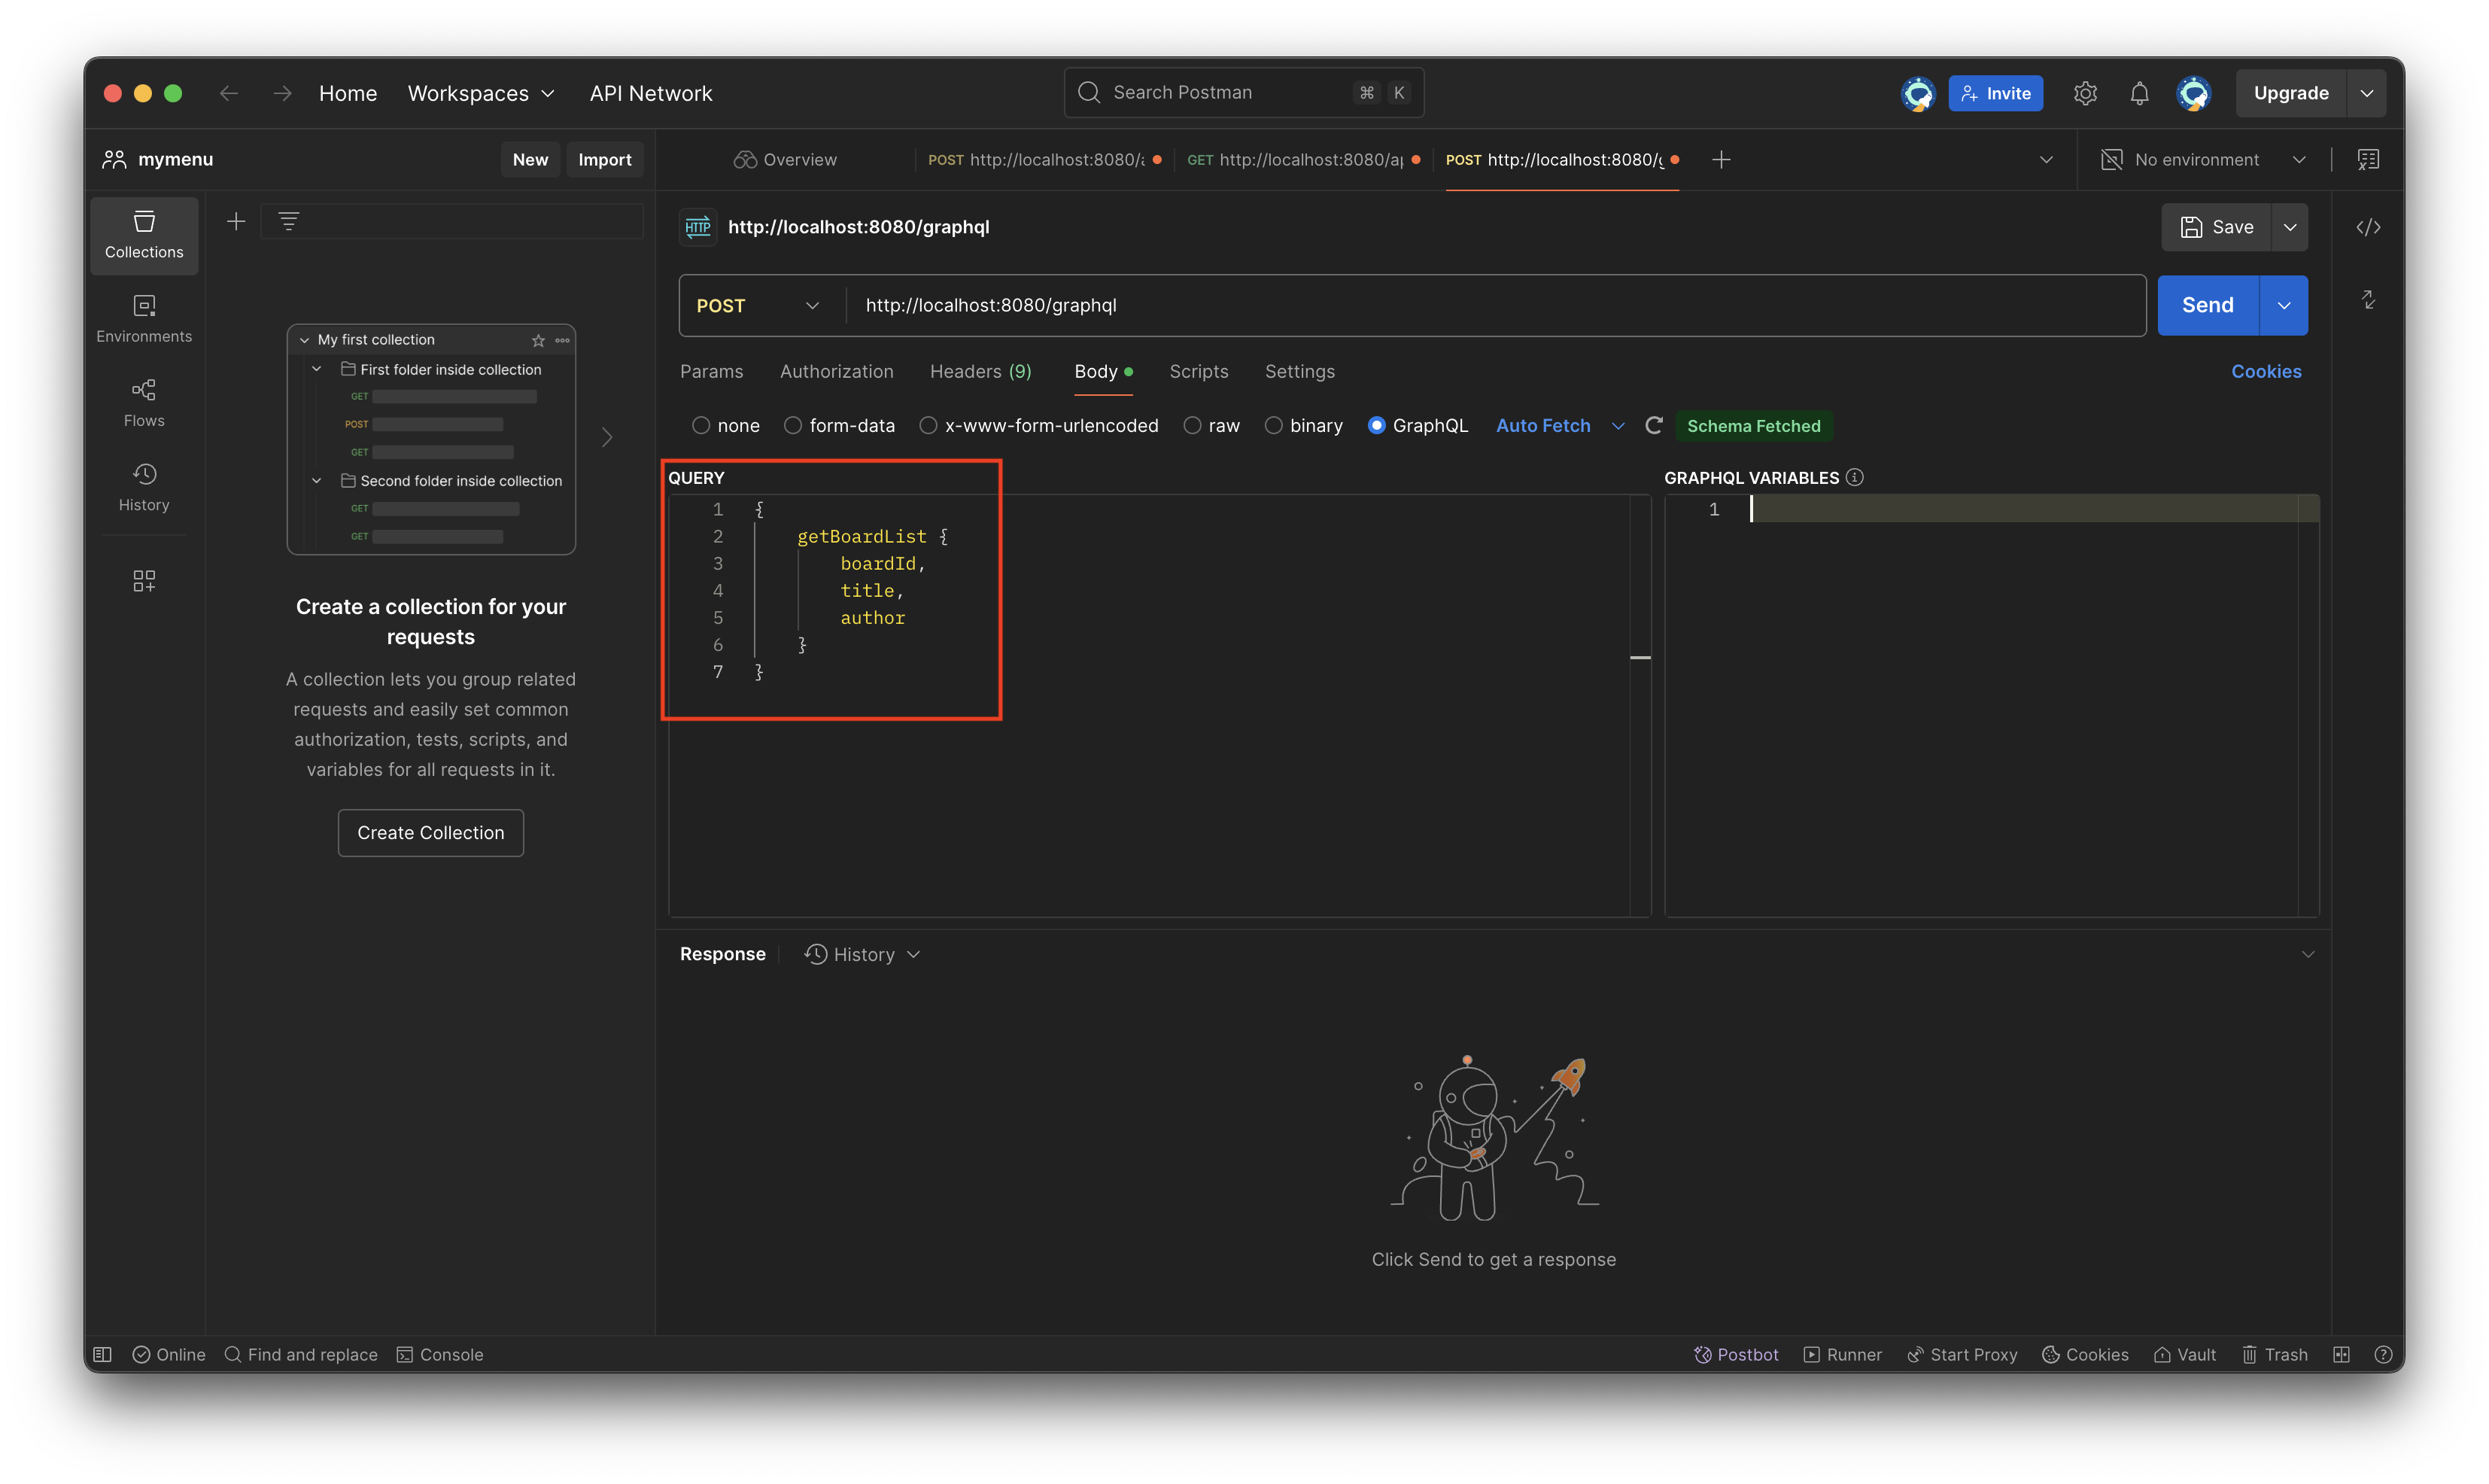This screenshot has height=1484, width=2489.
Task: Switch to the Headers tab
Action: [980, 371]
